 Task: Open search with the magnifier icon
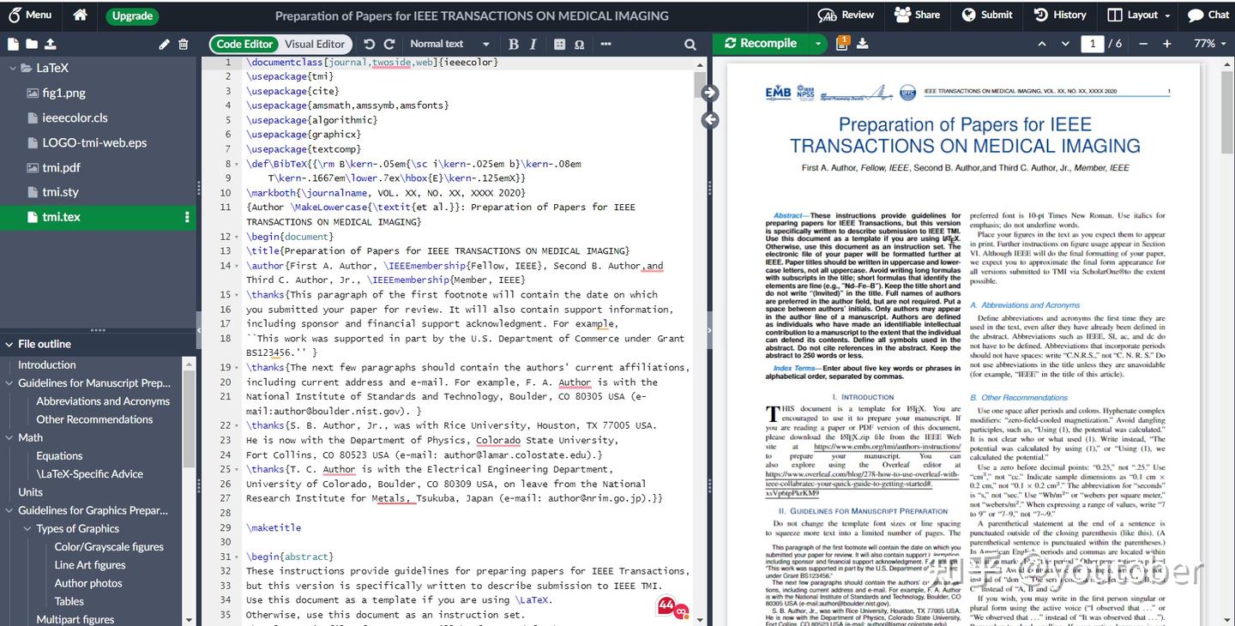[x=690, y=43]
